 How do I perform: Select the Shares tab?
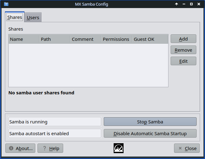coord(15,17)
